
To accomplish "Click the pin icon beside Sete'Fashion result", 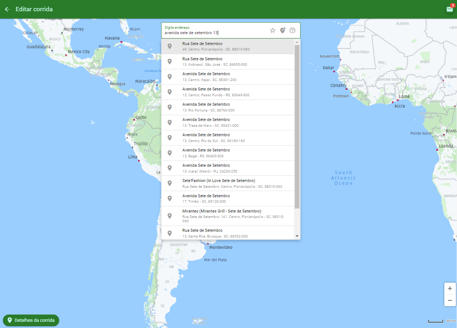I will (170, 183).
